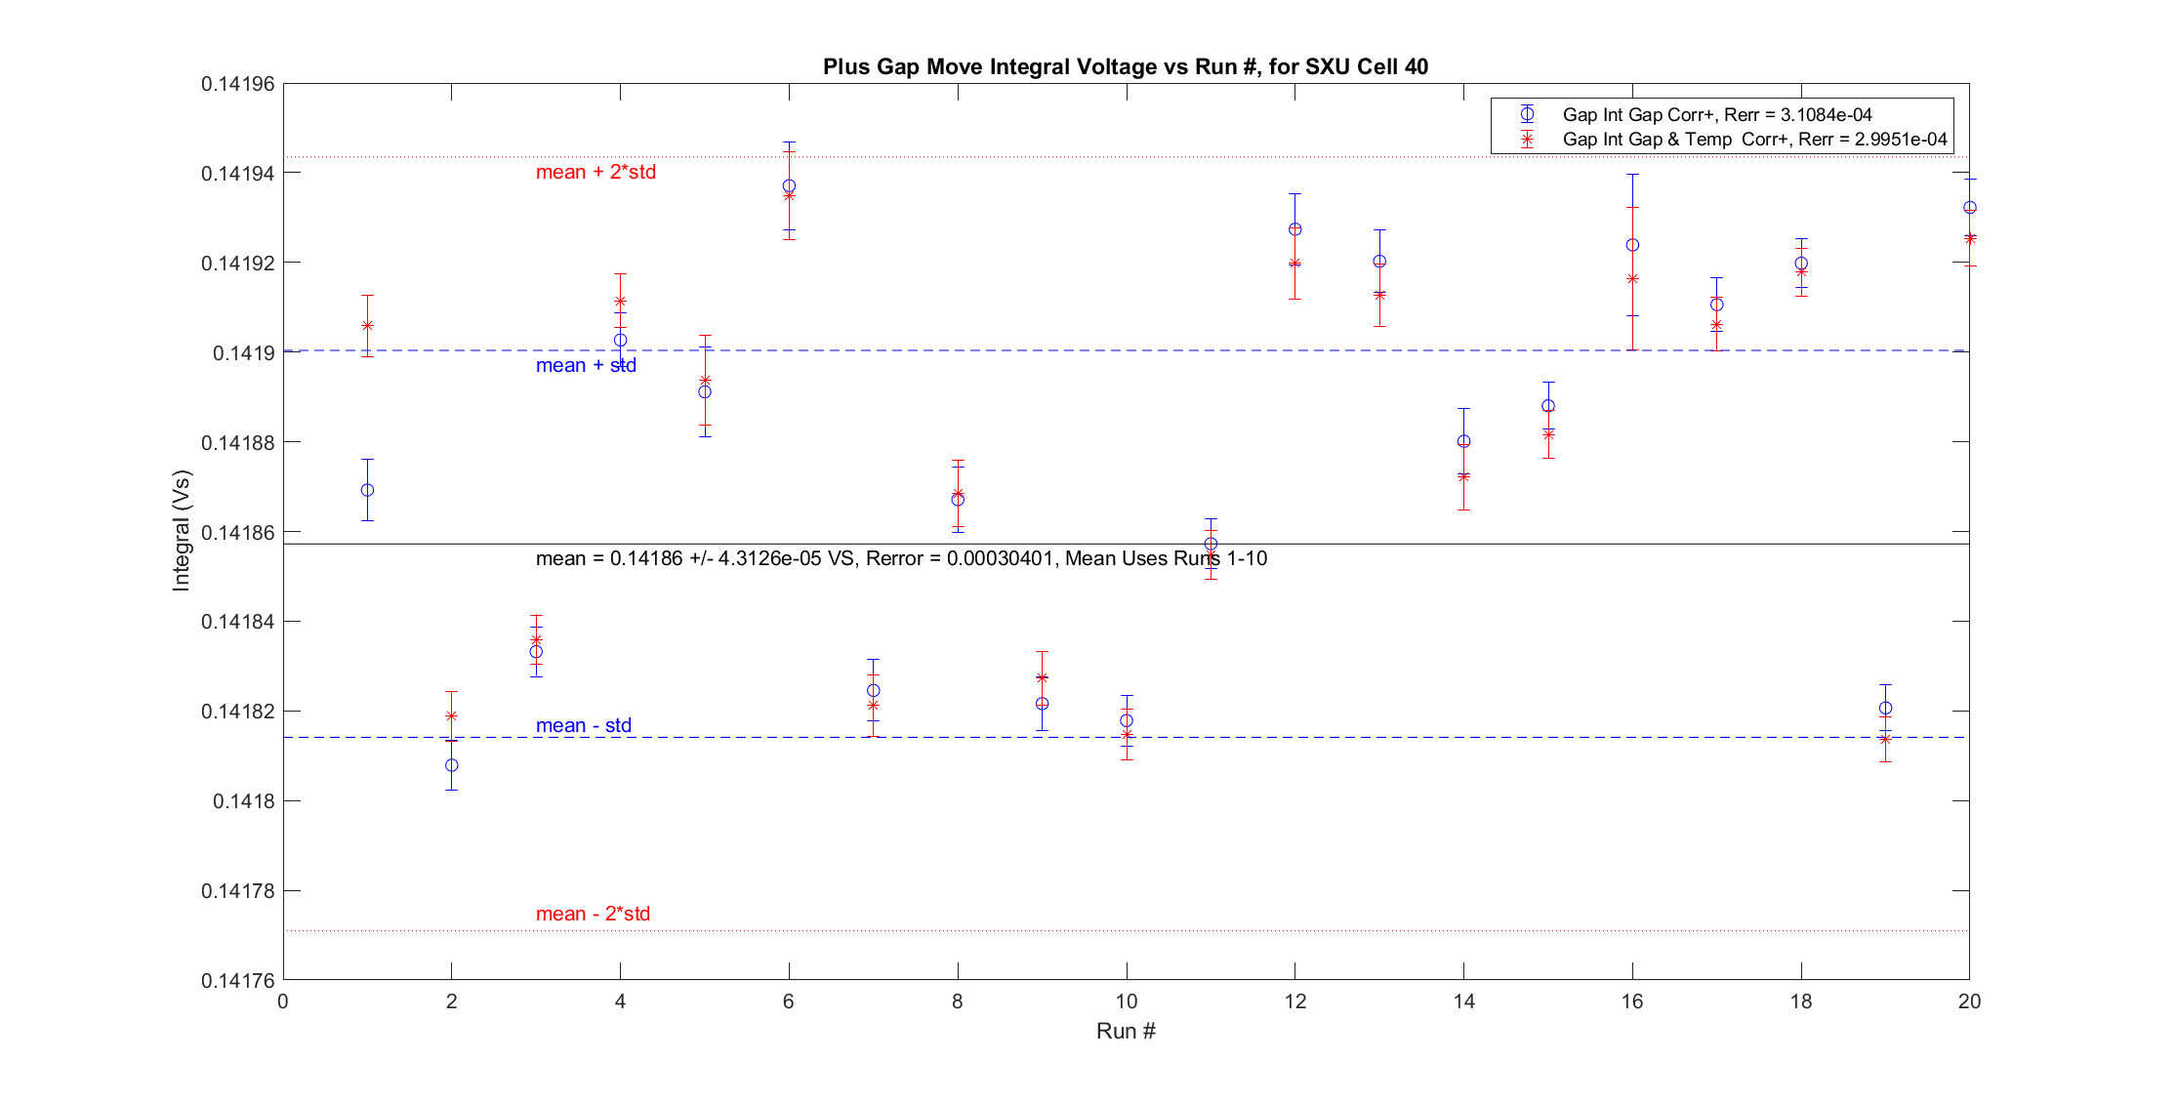Viewport: 2177px width, 1101px height.
Task: Click the blue circle legend marker
Action: [1527, 115]
